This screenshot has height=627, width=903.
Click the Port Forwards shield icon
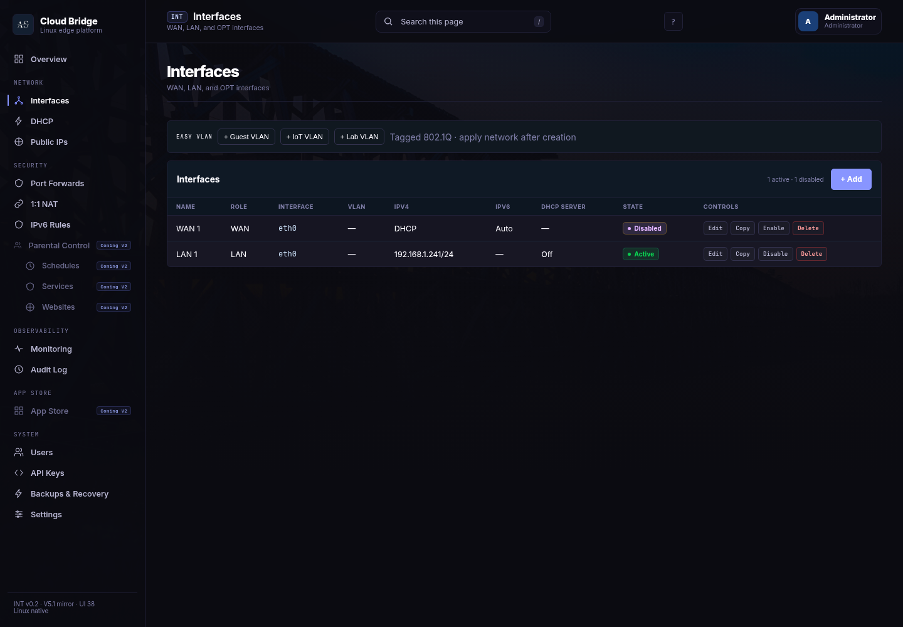tap(19, 183)
